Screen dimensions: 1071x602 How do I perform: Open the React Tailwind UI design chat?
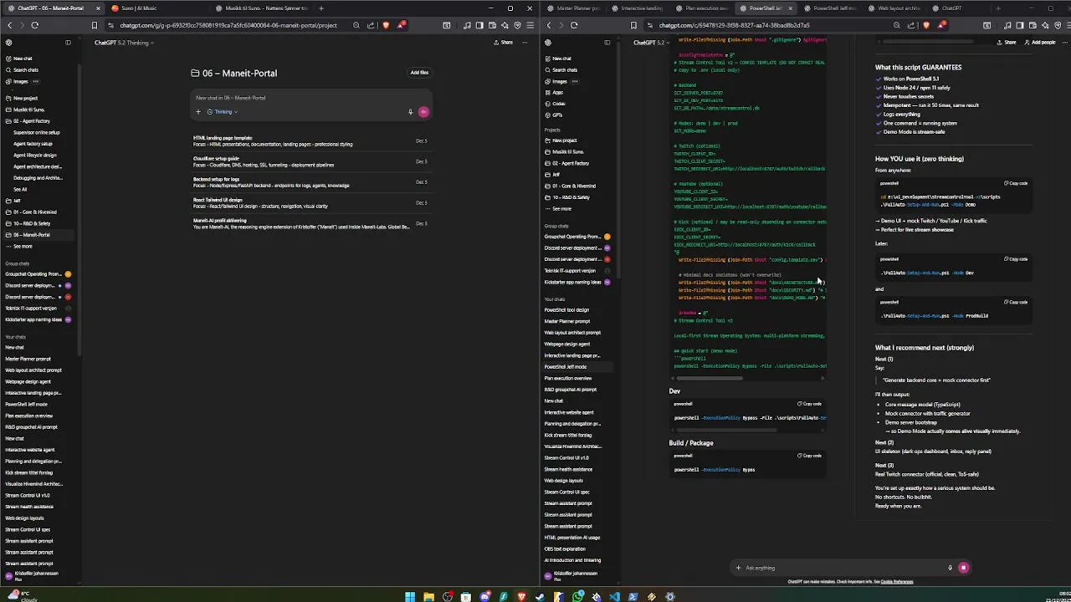[310, 203]
